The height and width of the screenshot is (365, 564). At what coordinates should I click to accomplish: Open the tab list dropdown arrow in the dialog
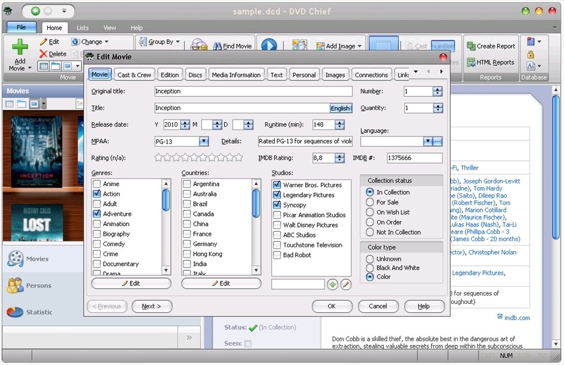click(x=416, y=72)
